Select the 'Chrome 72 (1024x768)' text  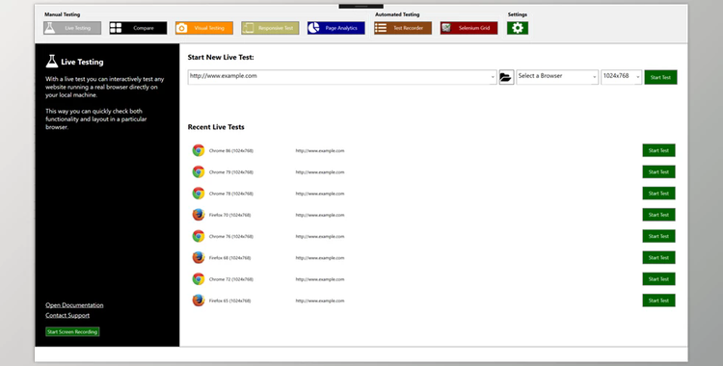231,279
